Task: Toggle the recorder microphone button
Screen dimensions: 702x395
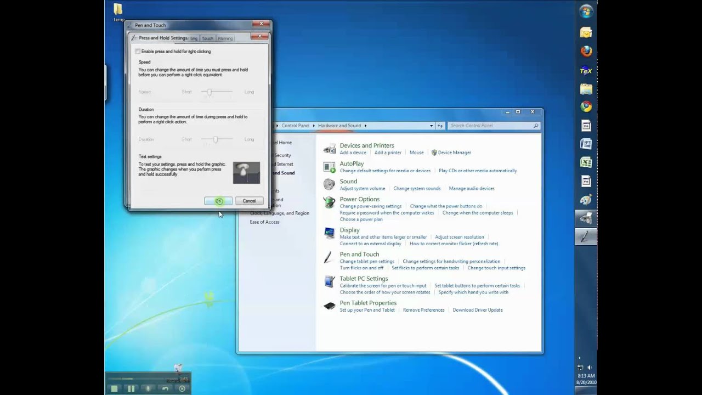Action: (148, 388)
